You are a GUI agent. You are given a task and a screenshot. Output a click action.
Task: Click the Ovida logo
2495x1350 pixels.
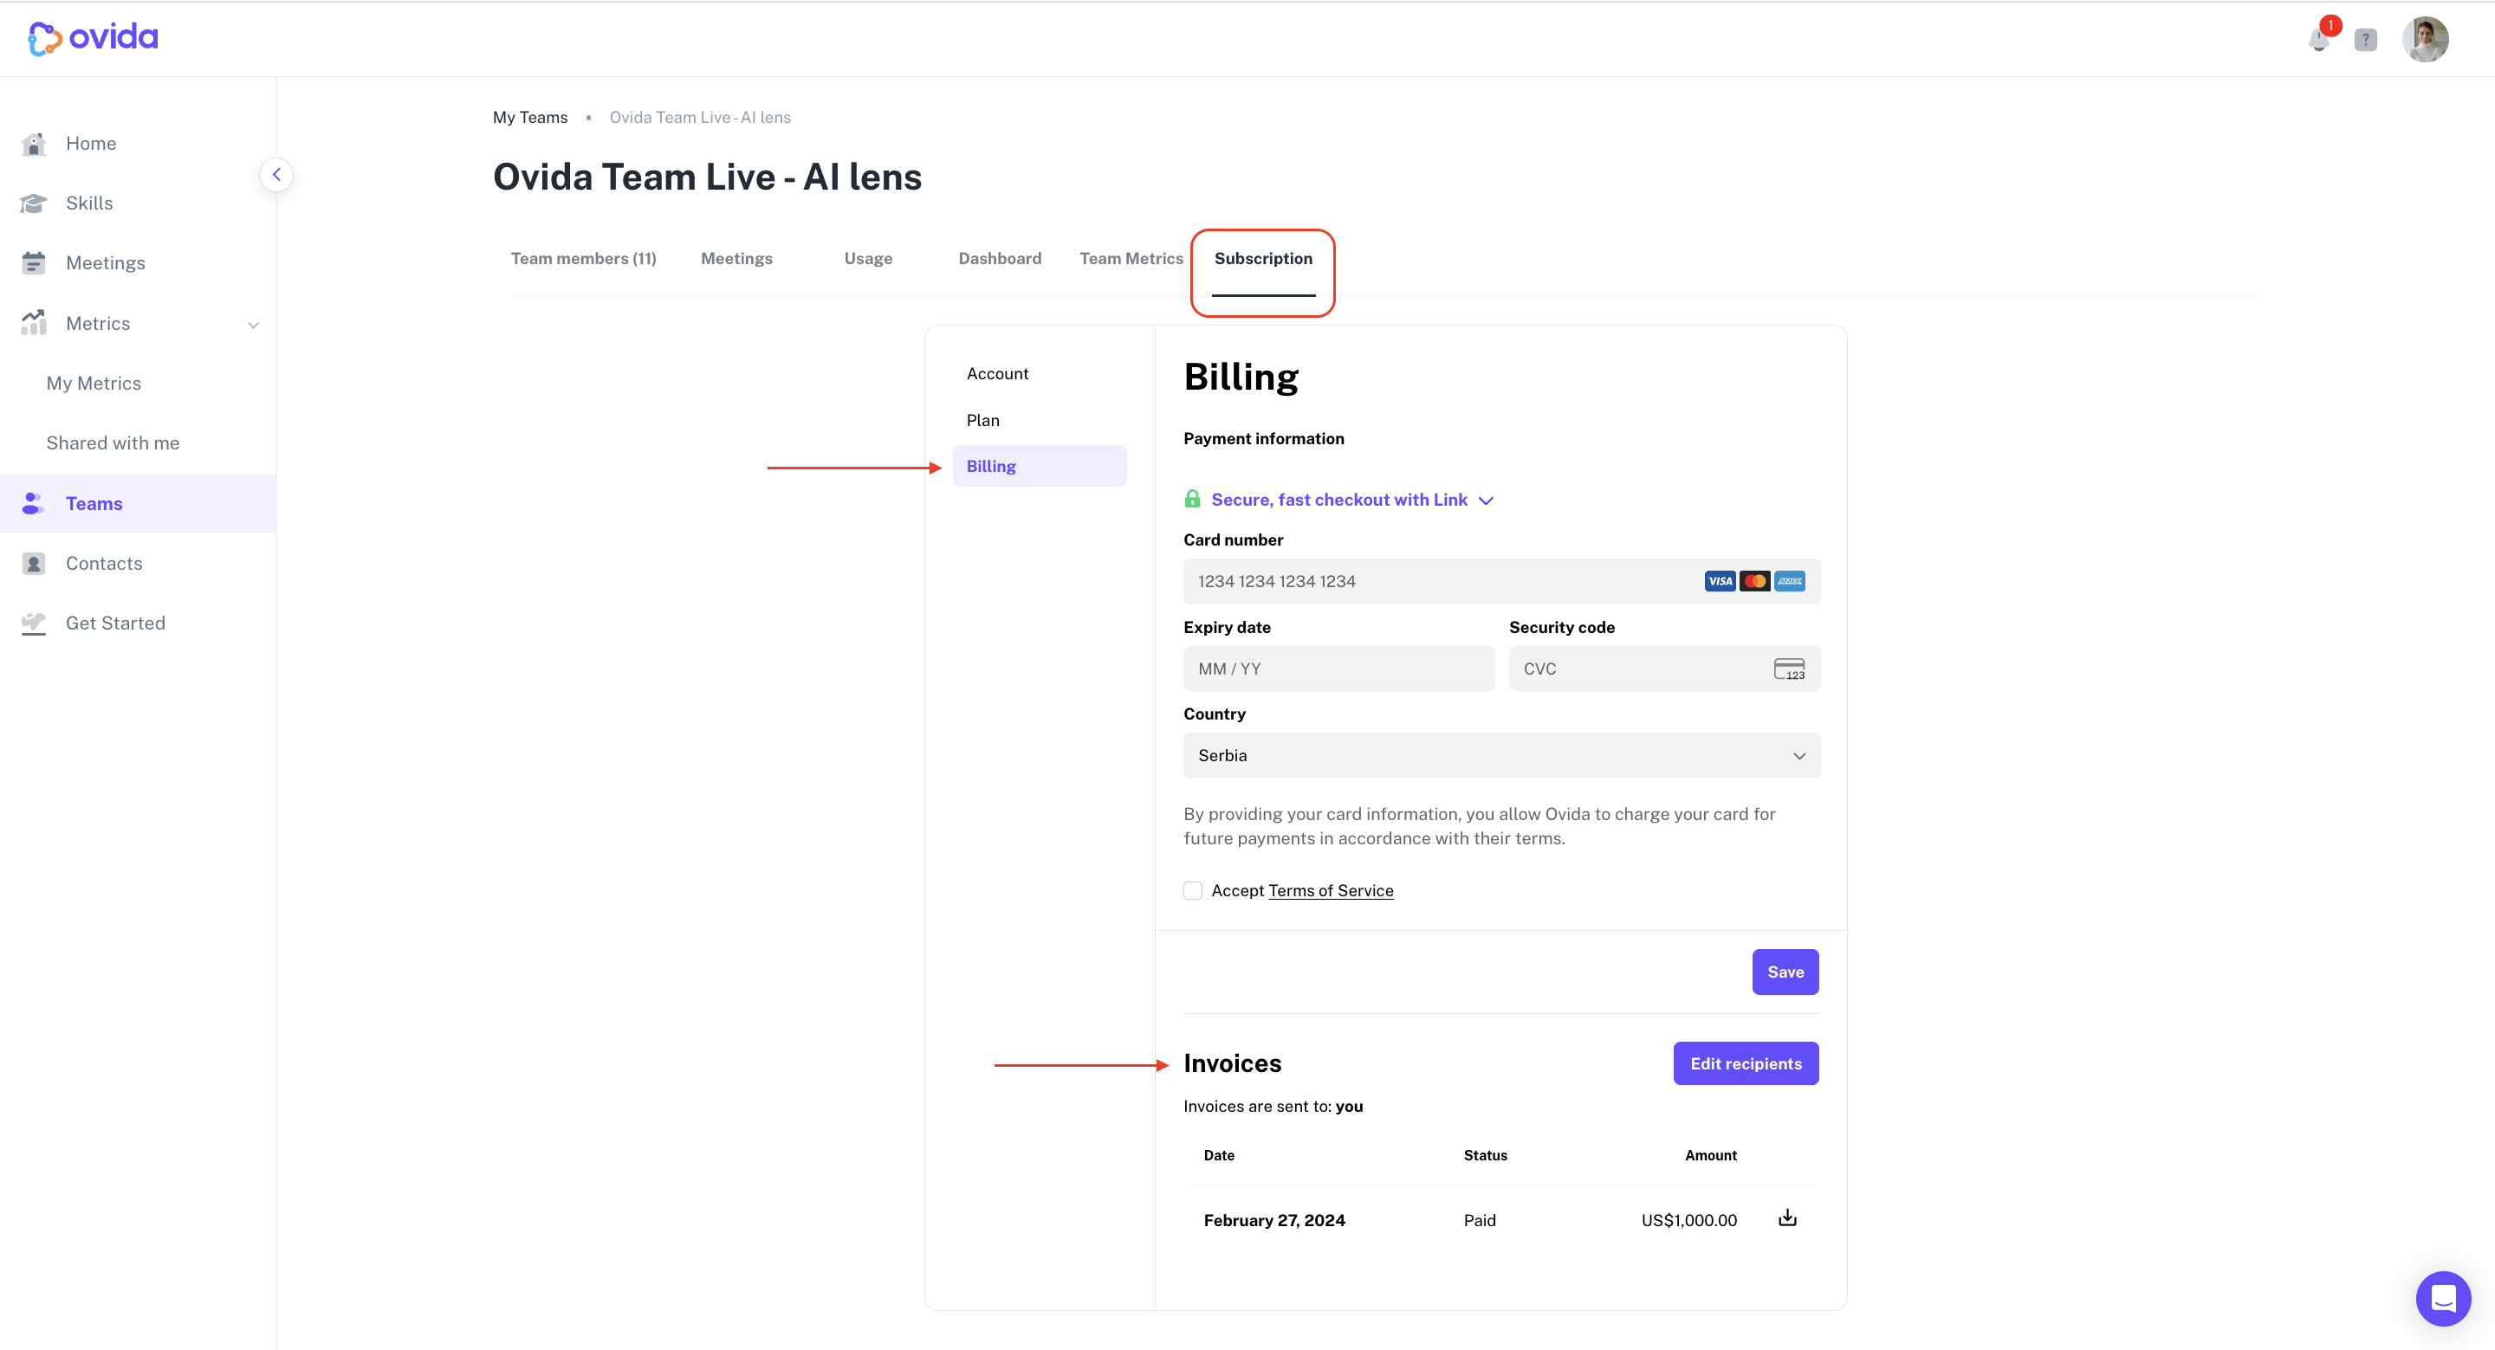(93, 38)
